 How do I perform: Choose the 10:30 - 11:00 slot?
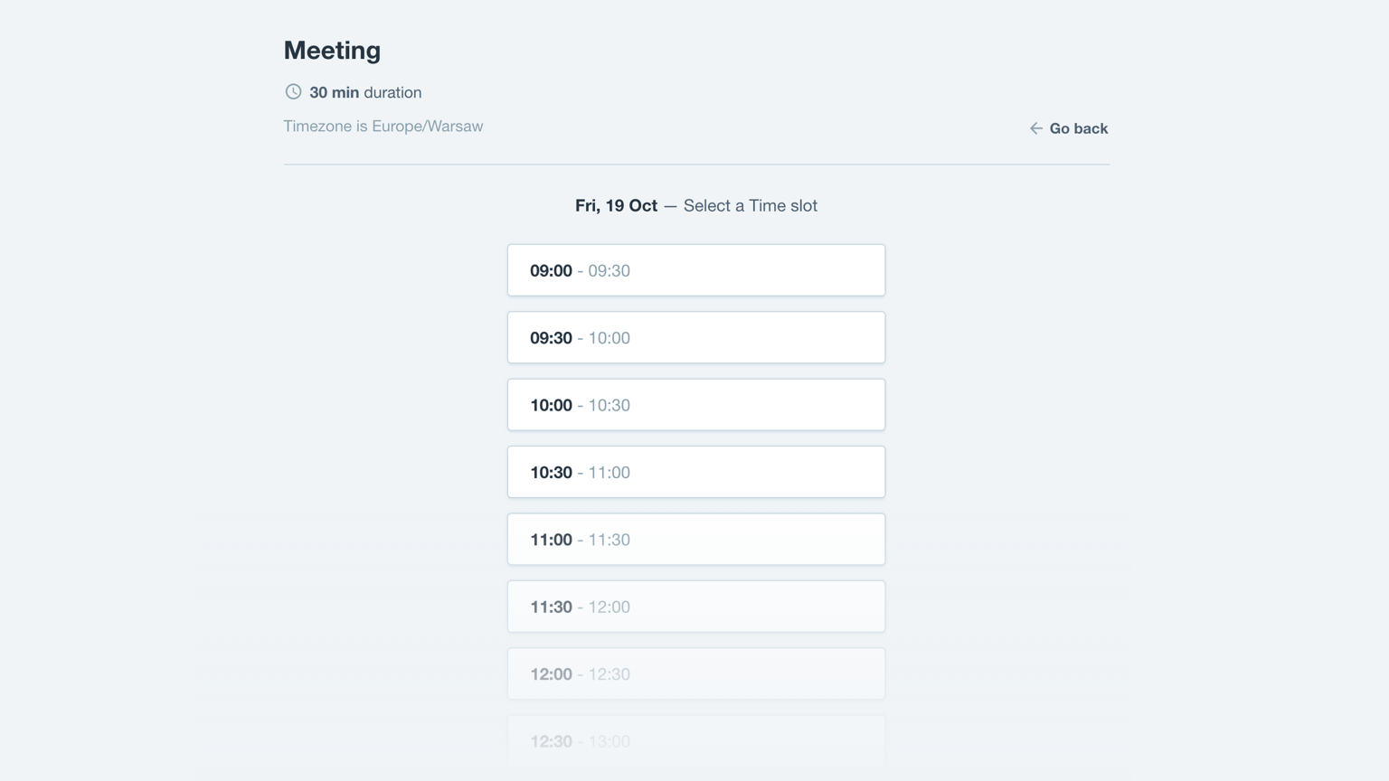[695, 471]
